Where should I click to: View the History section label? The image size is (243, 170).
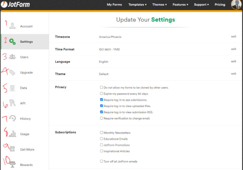pos(25,119)
